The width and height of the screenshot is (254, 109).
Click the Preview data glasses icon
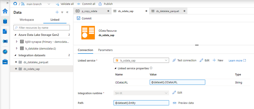[174, 103]
